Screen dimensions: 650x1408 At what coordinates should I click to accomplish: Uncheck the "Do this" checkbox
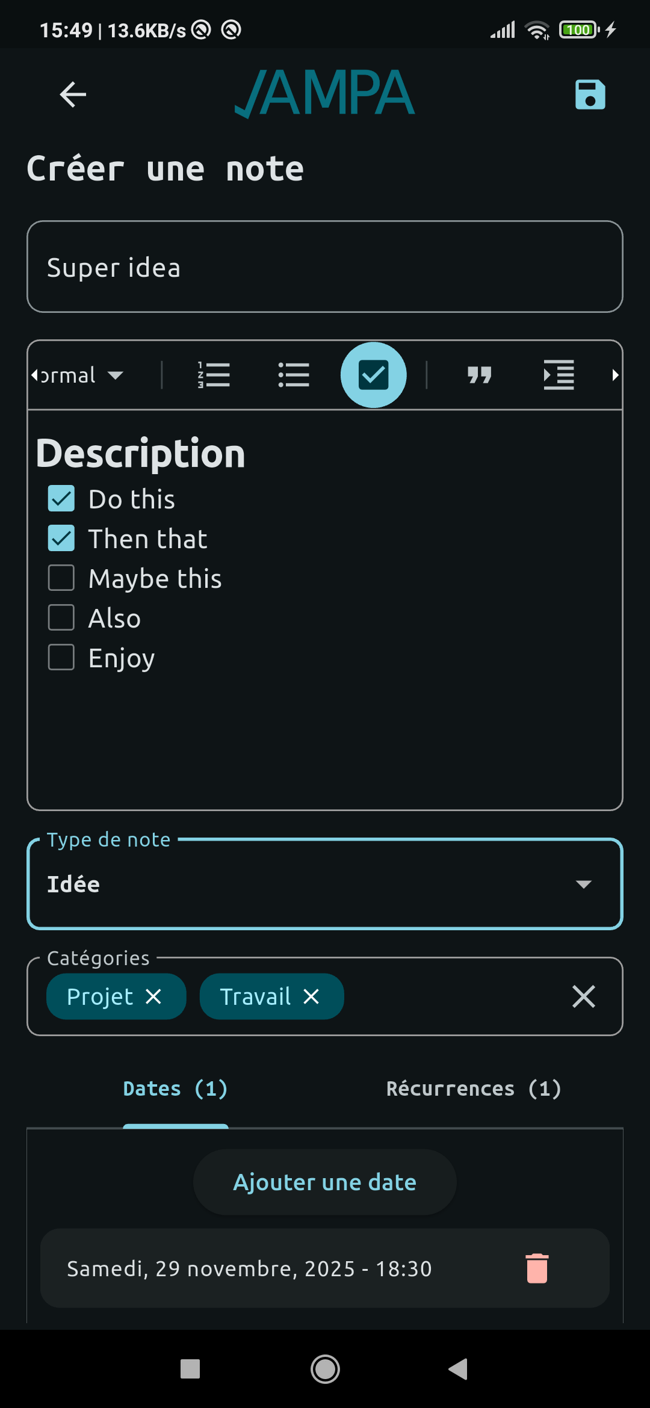pos(61,499)
